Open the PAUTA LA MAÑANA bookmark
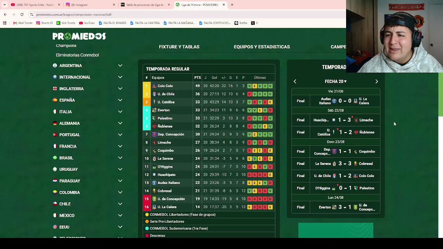This screenshot has height=249, width=443. pyautogui.click(x=179, y=23)
